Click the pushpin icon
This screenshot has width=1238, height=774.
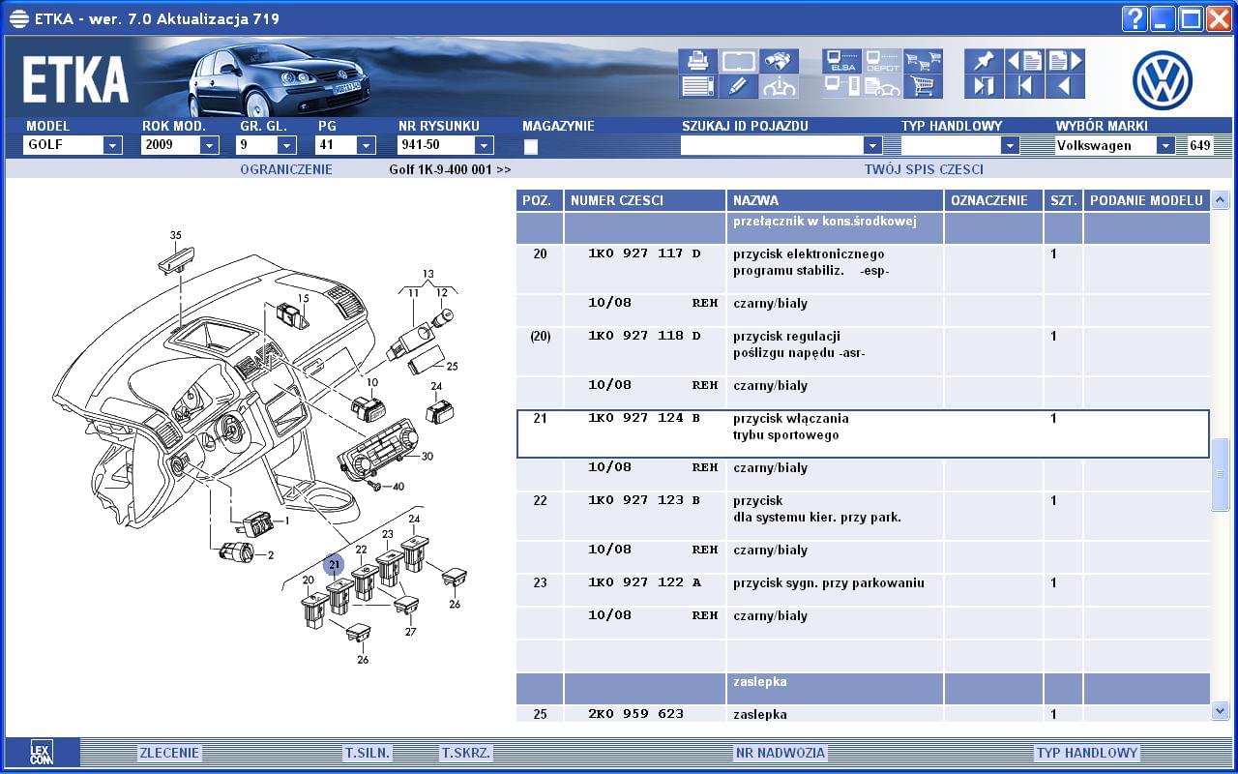click(x=984, y=61)
